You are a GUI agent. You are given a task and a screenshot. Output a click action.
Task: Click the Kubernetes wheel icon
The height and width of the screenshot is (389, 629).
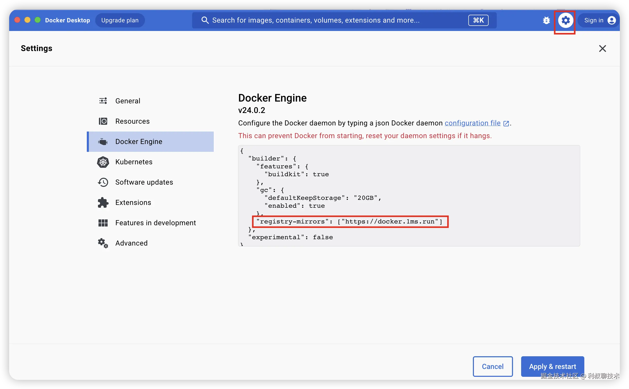[x=103, y=162]
